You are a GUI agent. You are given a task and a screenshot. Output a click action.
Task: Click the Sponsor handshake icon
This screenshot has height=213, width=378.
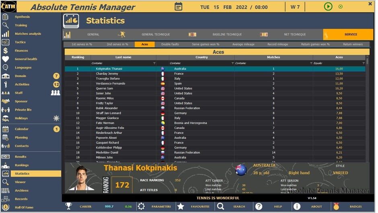[x=5, y=102]
